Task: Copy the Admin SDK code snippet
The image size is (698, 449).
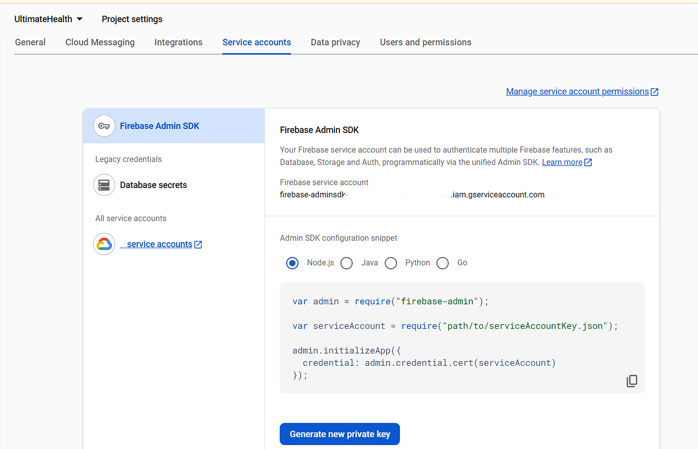Action: [632, 381]
